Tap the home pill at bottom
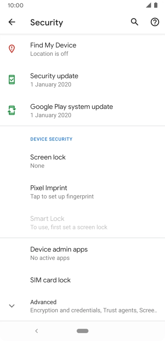 (x=82, y=331)
